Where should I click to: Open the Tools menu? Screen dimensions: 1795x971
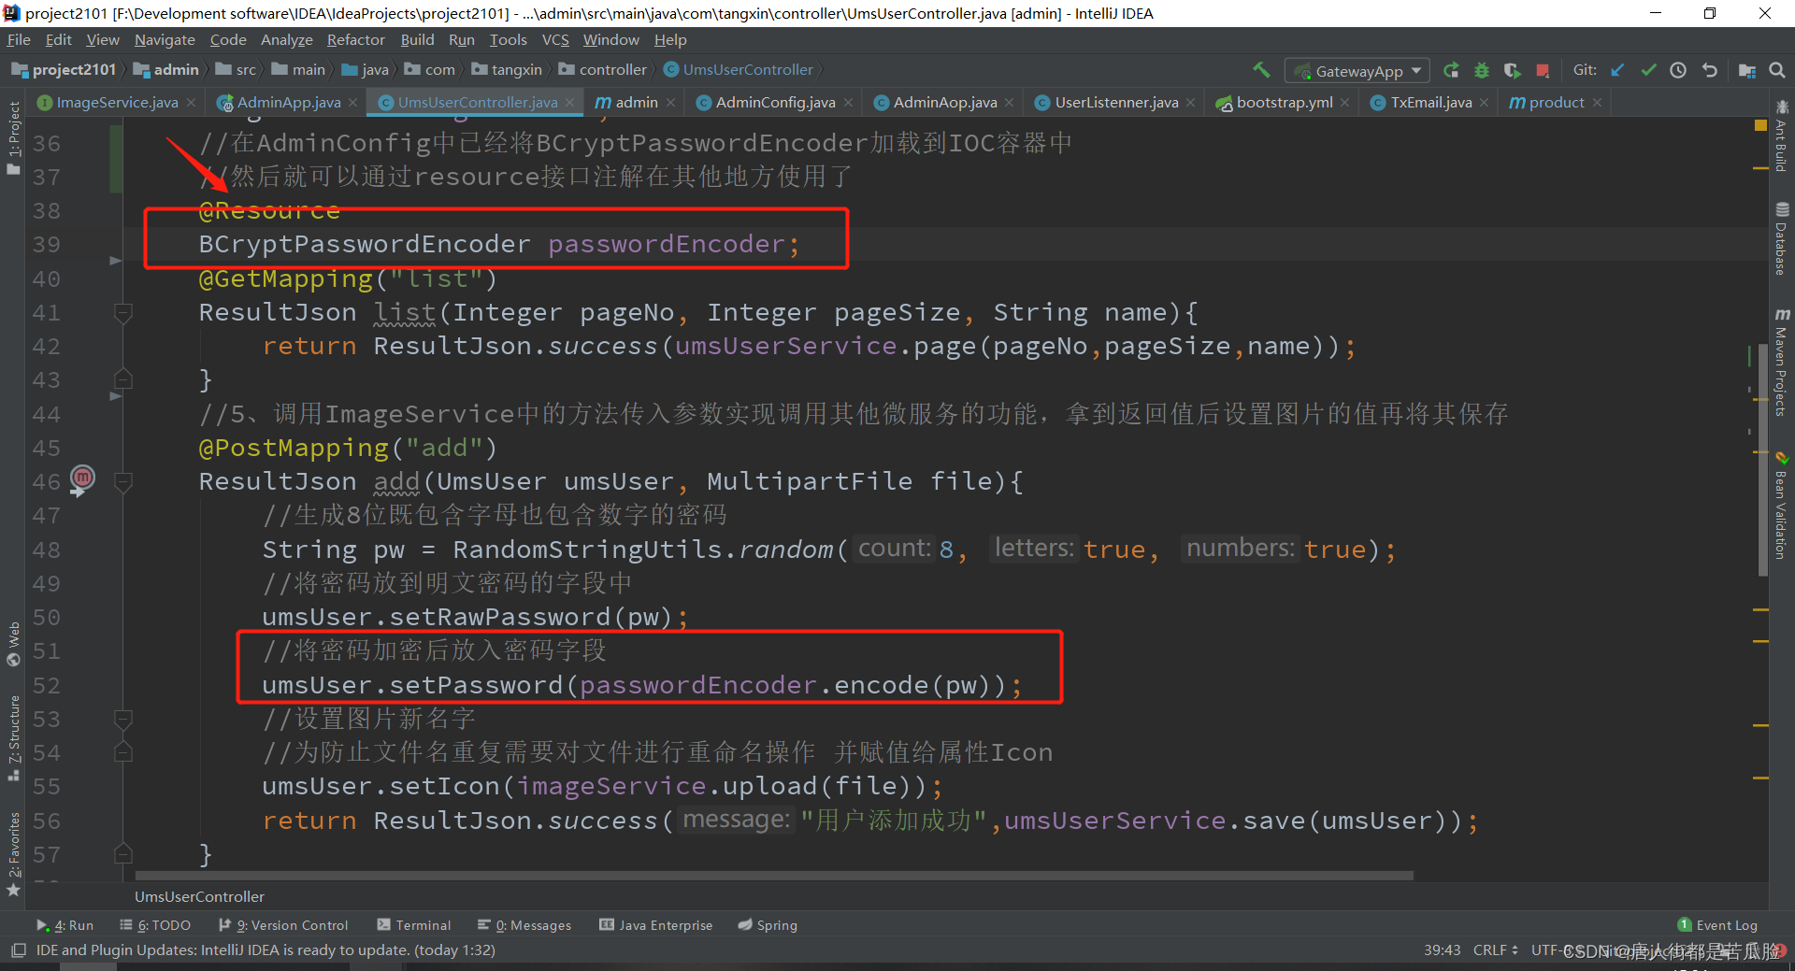(x=508, y=40)
